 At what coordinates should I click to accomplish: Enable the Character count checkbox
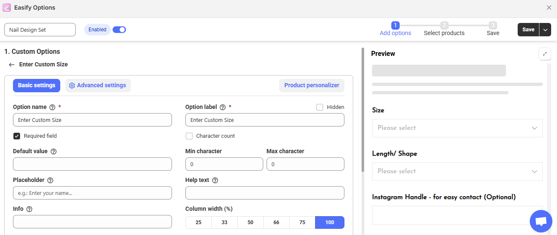click(x=189, y=136)
